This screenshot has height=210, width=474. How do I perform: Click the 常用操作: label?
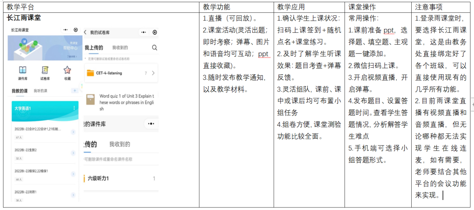click(x=364, y=18)
